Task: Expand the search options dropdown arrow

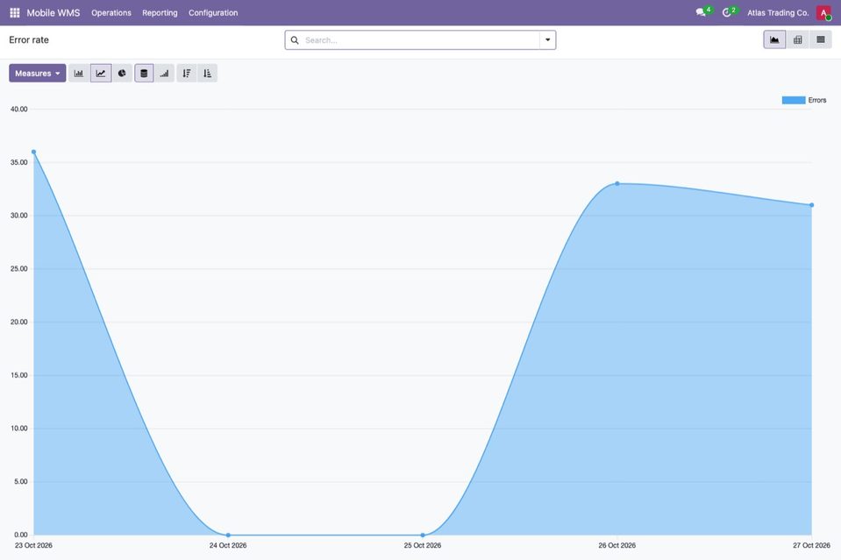Action: [x=547, y=40]
